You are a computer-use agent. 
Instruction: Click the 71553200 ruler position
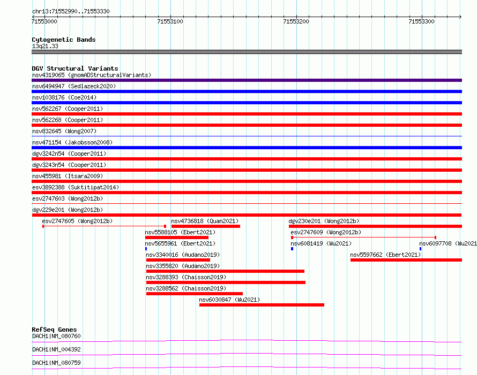click(x=296, y=21)
